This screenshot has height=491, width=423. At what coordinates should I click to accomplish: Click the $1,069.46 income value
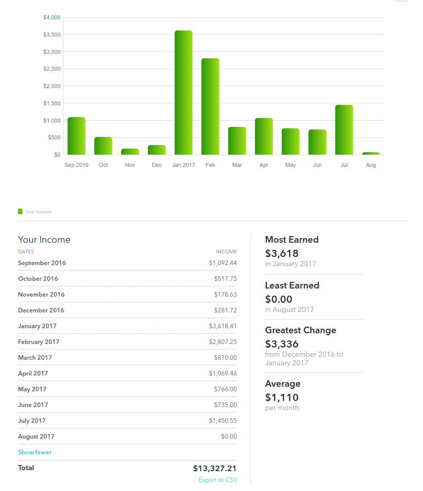click(223, 373)
